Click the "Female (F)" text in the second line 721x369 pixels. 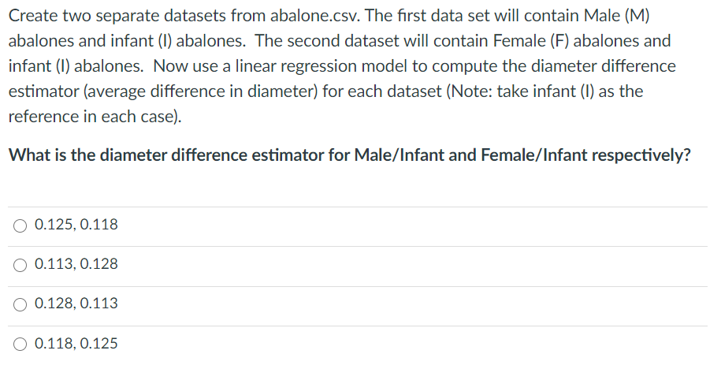[x=530, y=41]
